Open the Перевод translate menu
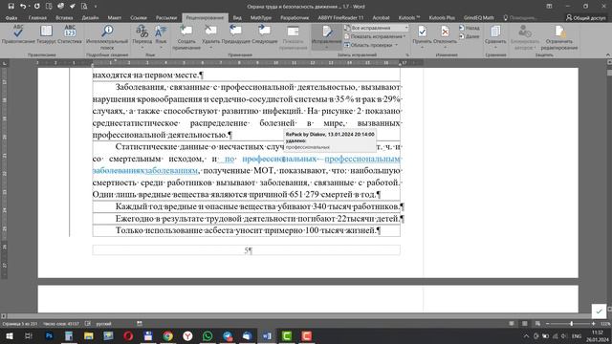The image size is (612, 344). 142,37
